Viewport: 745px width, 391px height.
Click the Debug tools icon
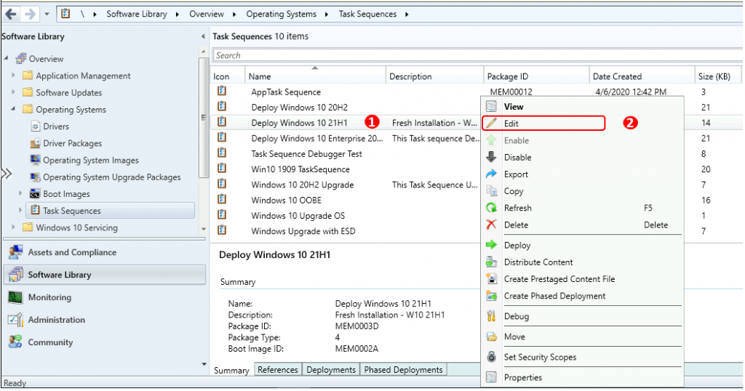coord(491,316)
